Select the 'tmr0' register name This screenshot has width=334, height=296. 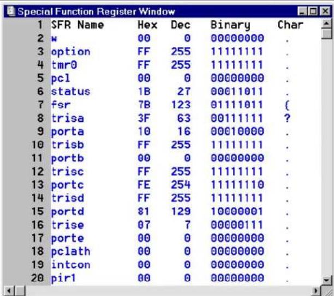[x=64, y=65]
